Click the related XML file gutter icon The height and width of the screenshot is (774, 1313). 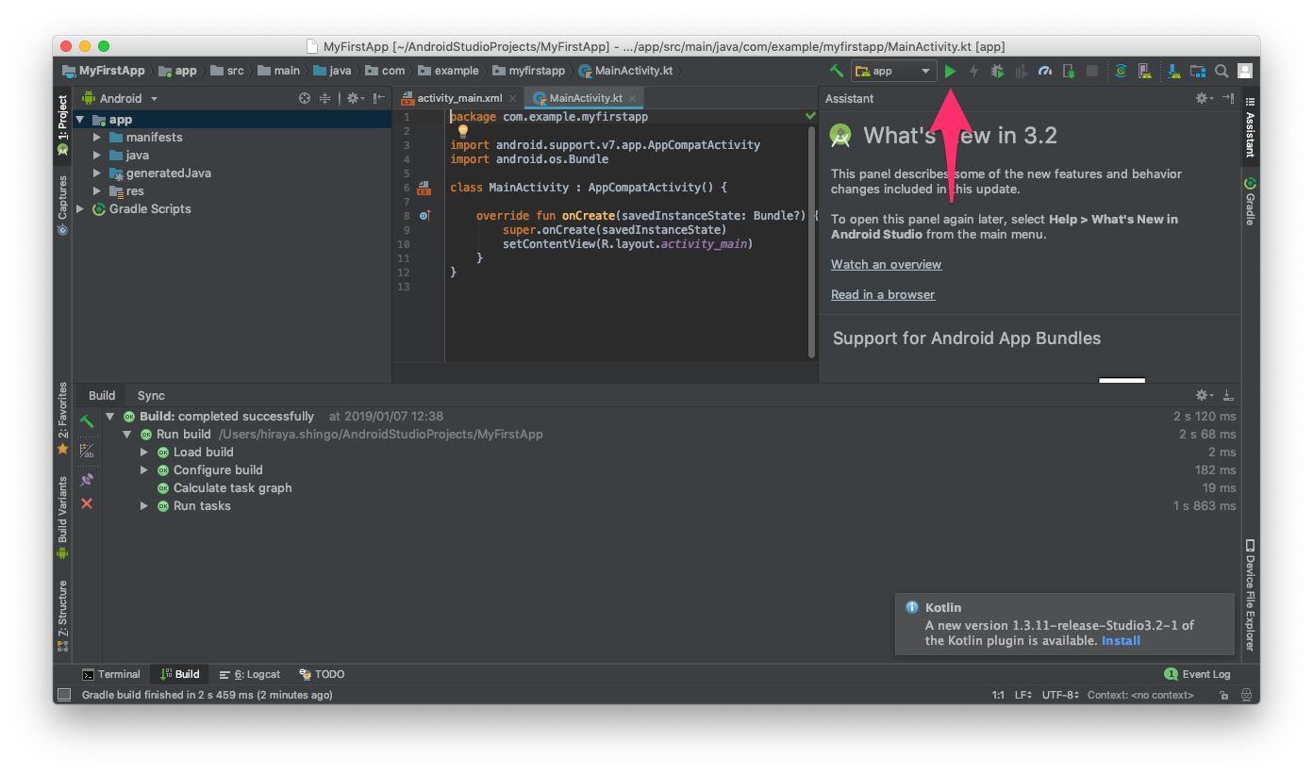coord(424,188)
